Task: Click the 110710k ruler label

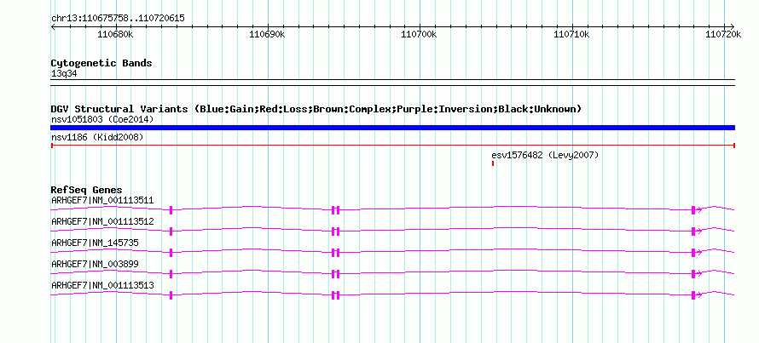Action: click(571, 34)
